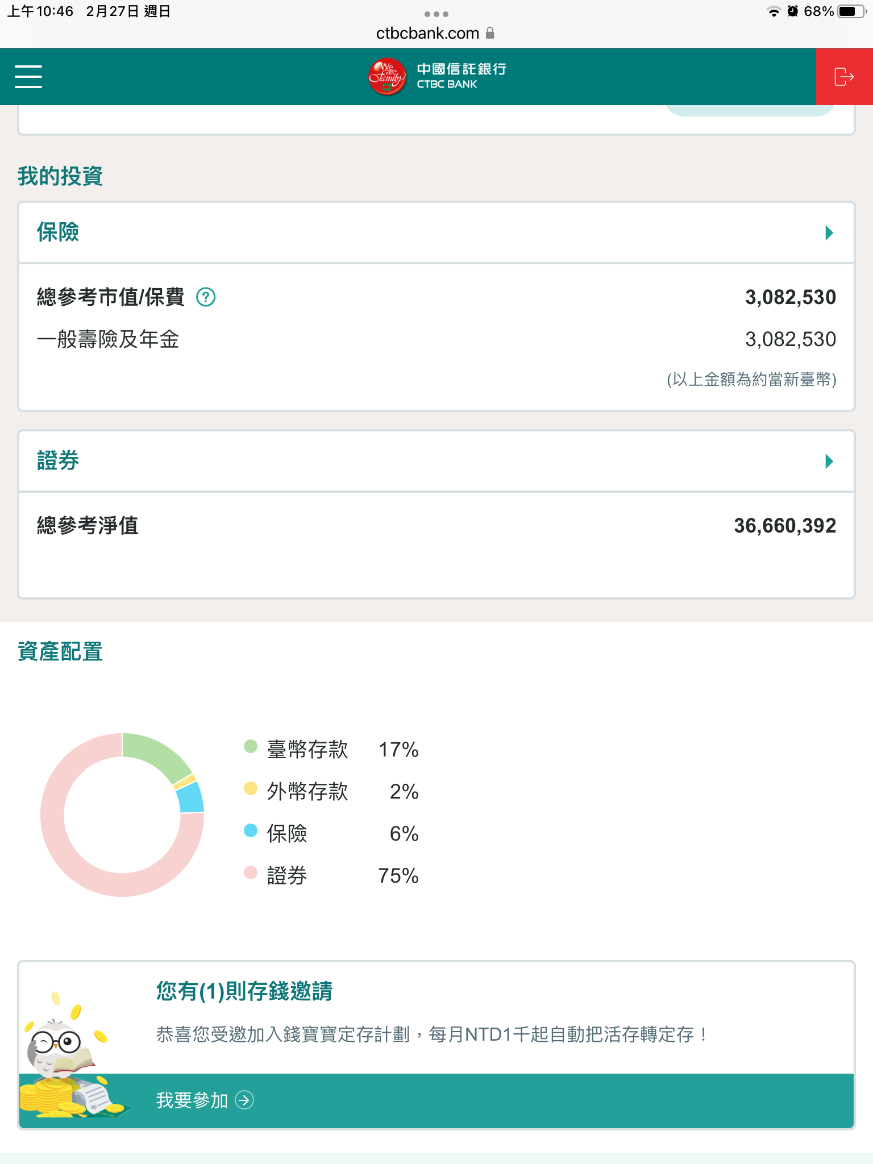Open the help question mark icon

(x=206, y=297)
